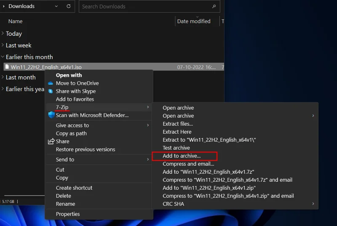Choose Copy from context menu
The image size is (337, 226).
click(62, 178)
